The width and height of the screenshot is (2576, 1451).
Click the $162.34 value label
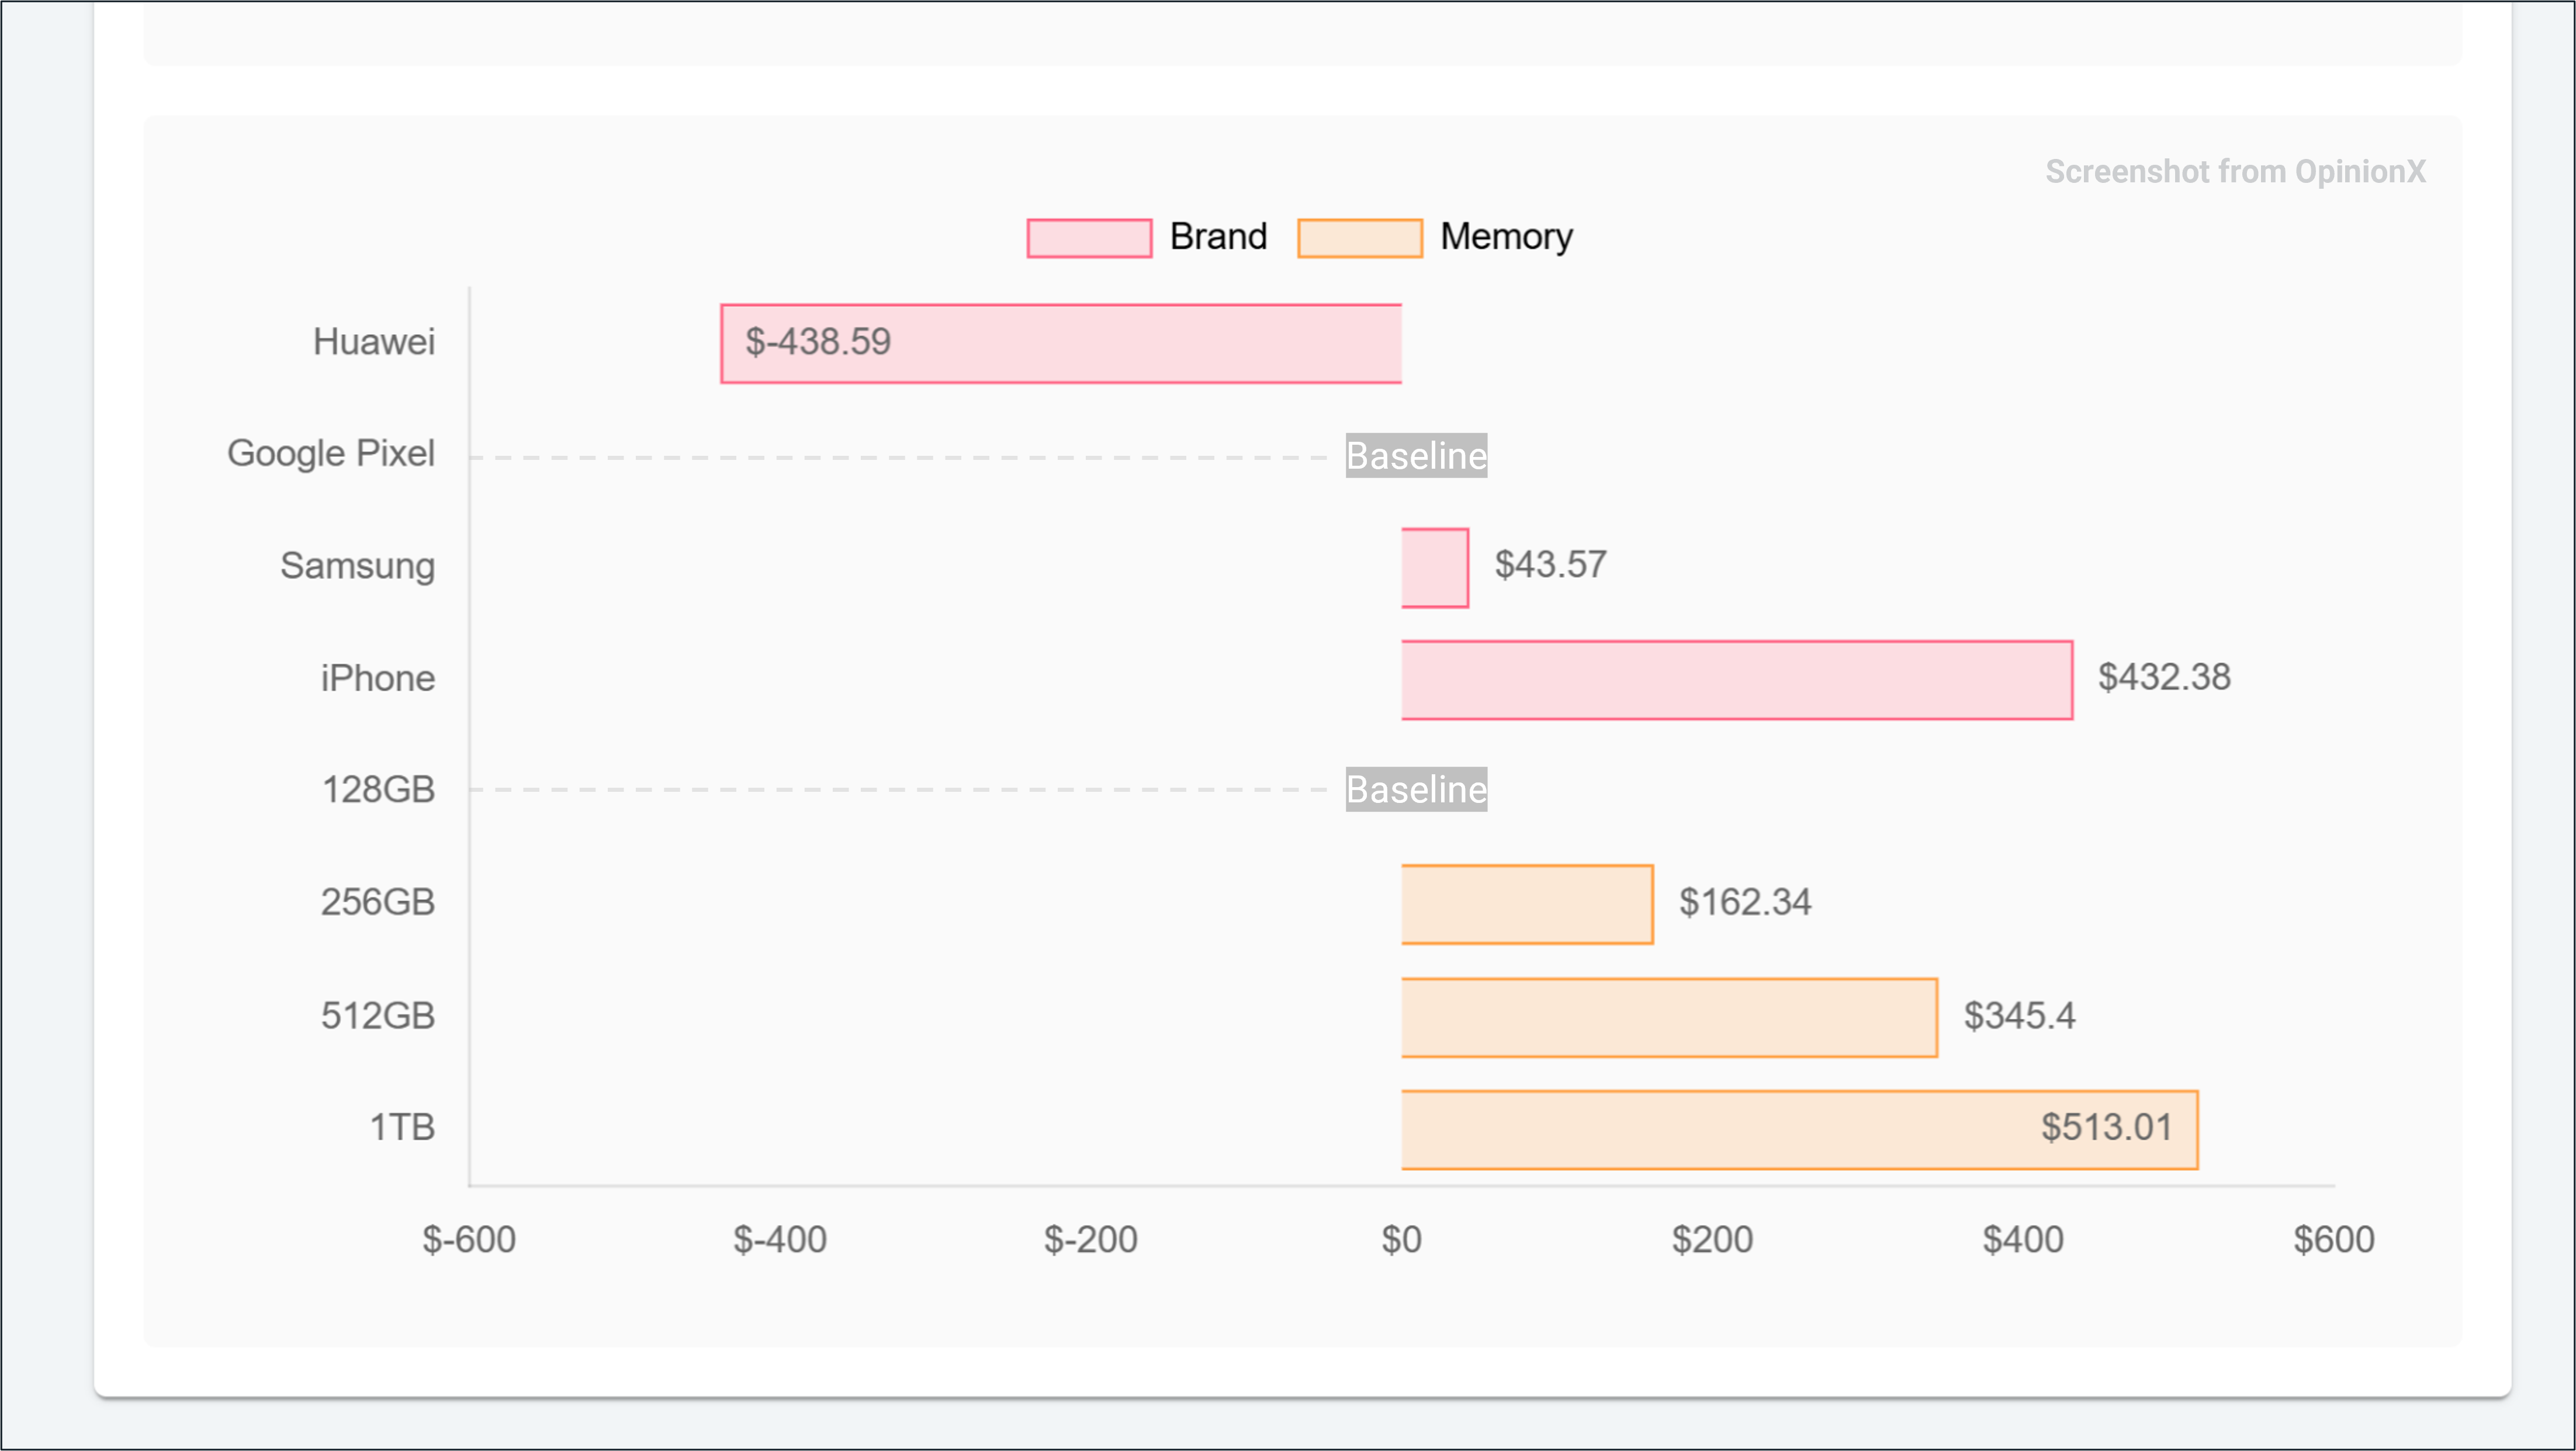coord(1745,902)
